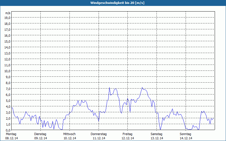226x141 pixels.
Task: Click the 'Mittwoch' day label
Action: point(69,134)
